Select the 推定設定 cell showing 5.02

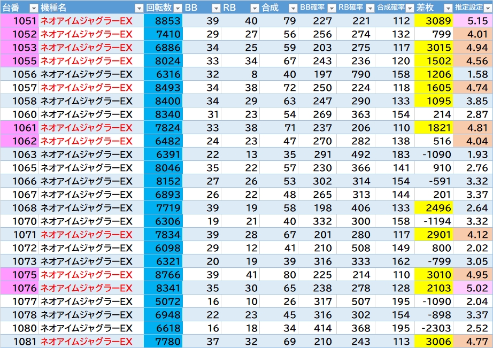click(x=473, y=288)
